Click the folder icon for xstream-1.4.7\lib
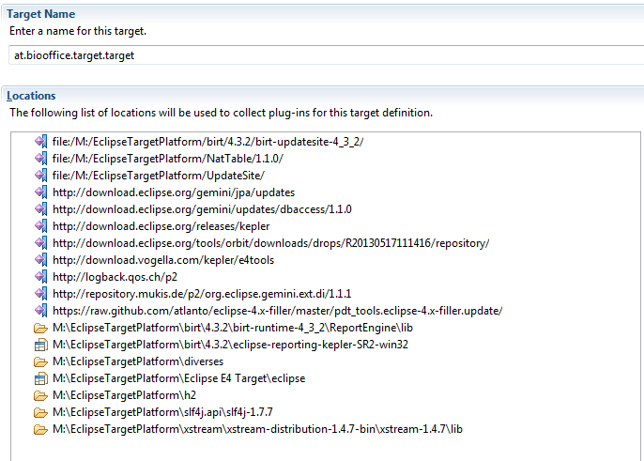Image resolution: width=644 pixels, height=461 pixels. pyautogui.click(x=40, y=429)
